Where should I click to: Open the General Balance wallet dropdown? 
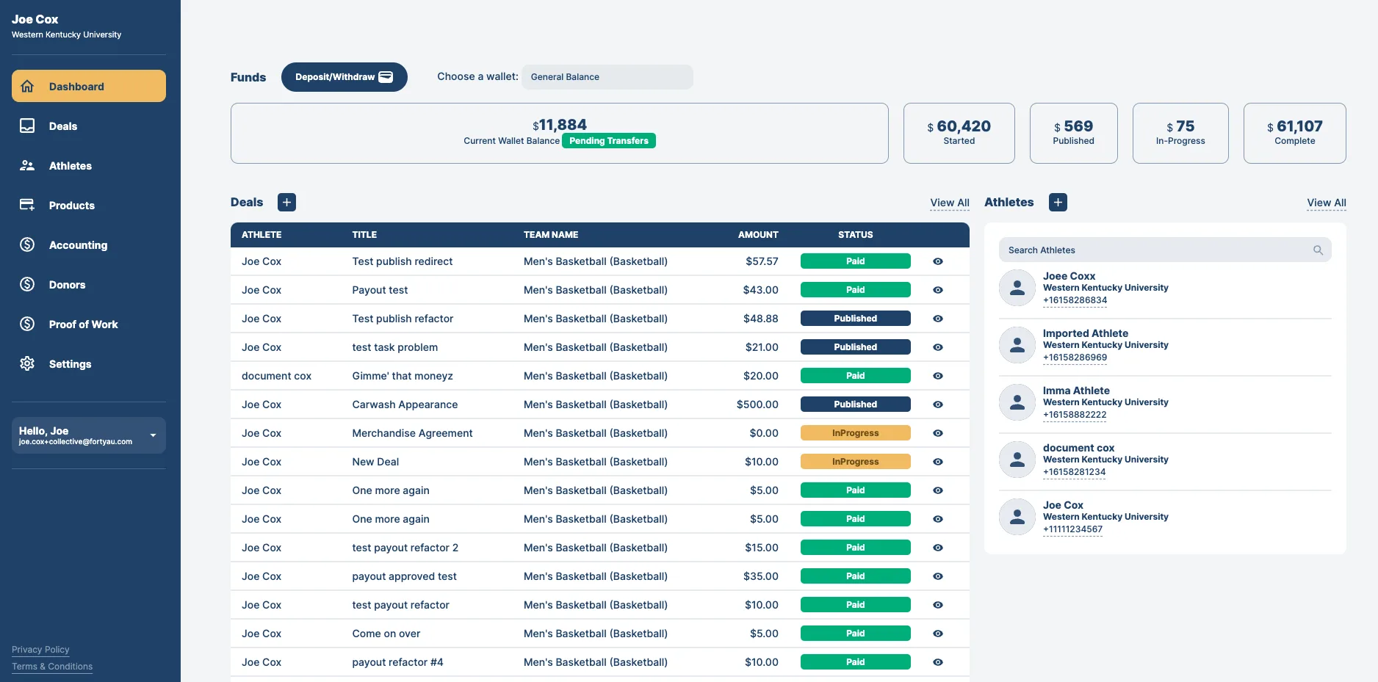pos(607,77)
